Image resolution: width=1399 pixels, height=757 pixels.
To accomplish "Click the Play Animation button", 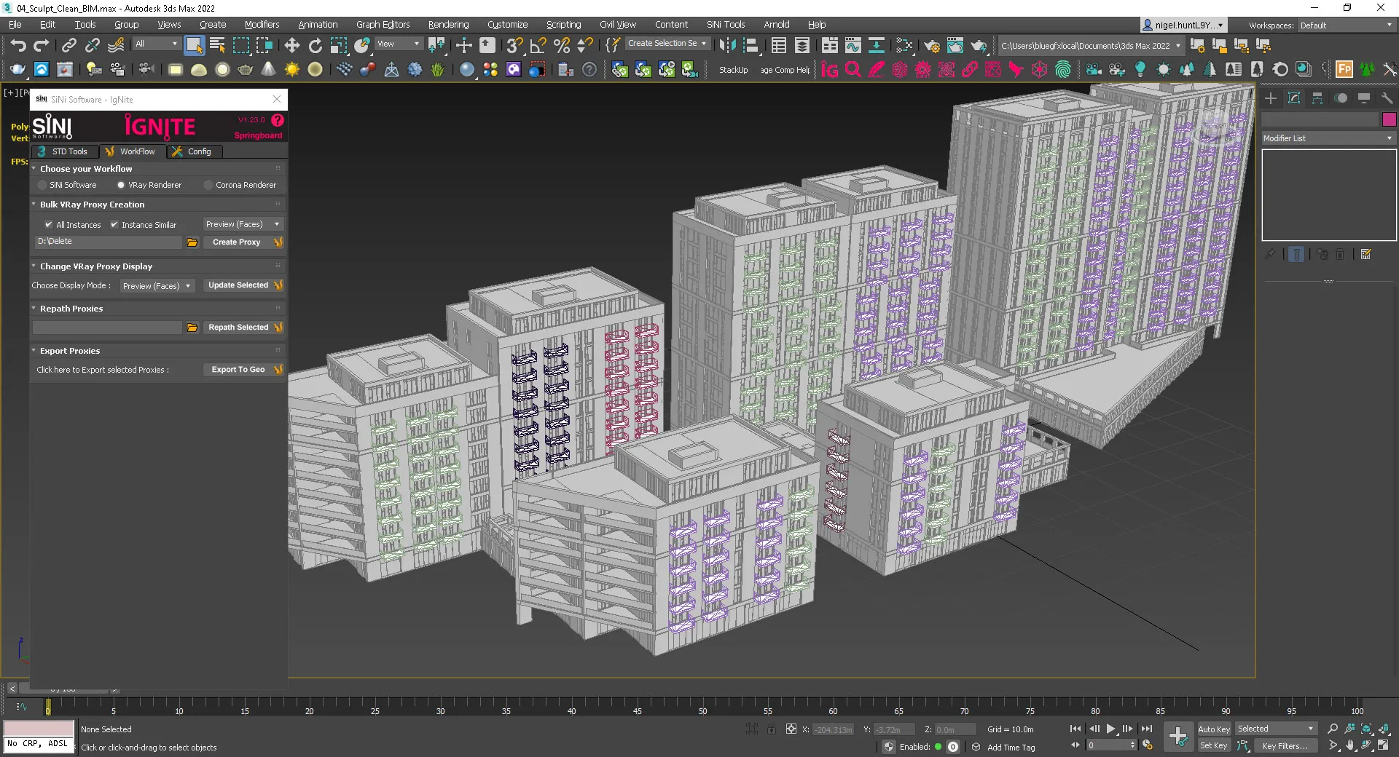I will click(1110, 729).
